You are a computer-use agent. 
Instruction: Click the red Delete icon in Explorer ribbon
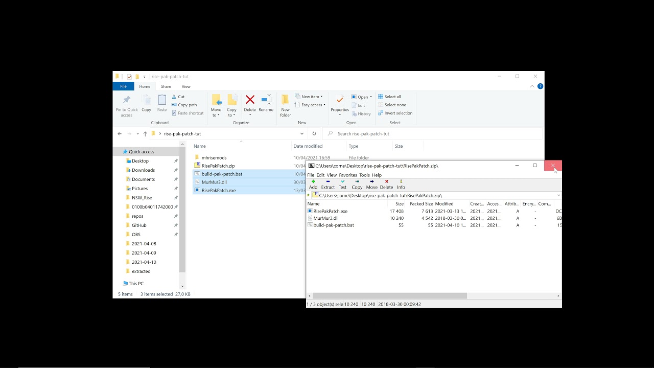tap(250, 100)
